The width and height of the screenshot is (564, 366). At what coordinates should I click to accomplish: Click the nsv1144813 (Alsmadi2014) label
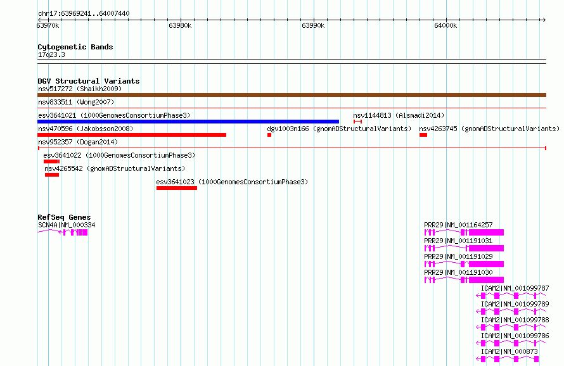click(x=399, y=115)
